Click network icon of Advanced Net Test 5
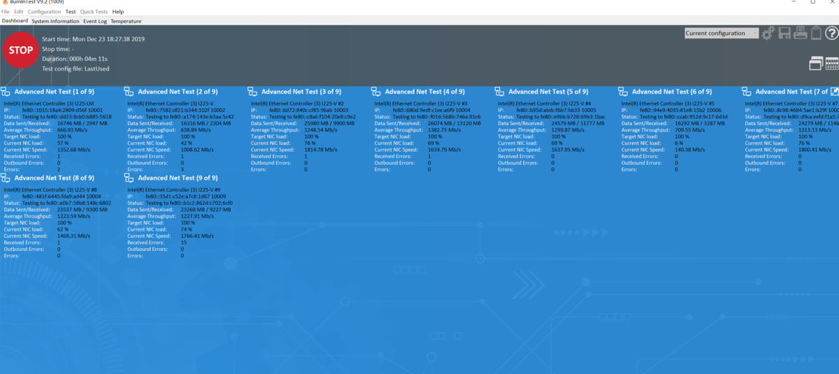839x374 pixels. (499, 92)
